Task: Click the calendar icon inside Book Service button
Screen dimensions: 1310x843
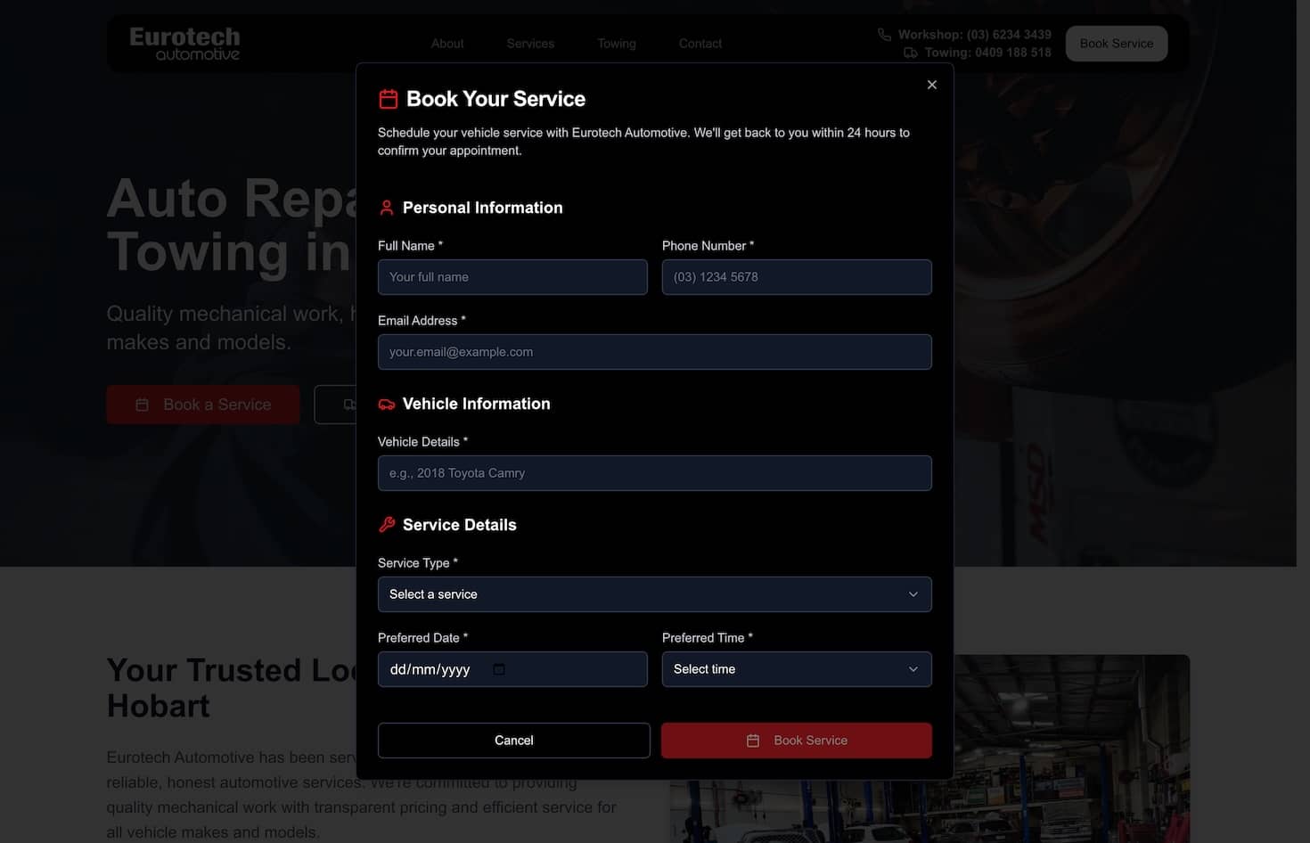Action: coord(754,741)
